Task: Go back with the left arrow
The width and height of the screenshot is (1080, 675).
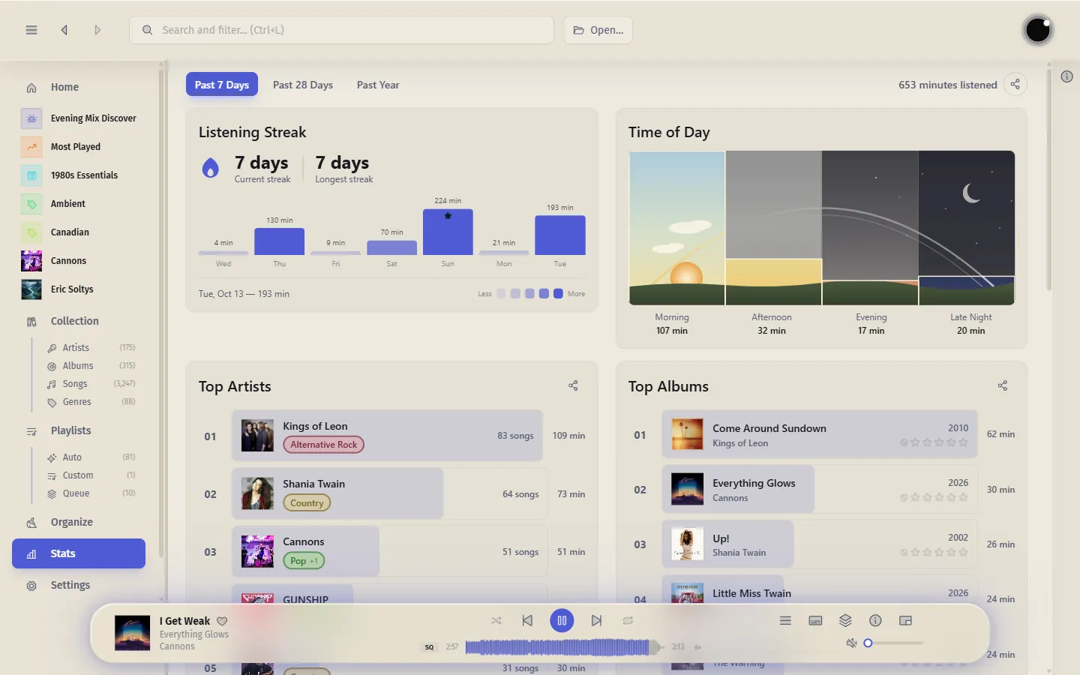Action: (x=64, y=30)
